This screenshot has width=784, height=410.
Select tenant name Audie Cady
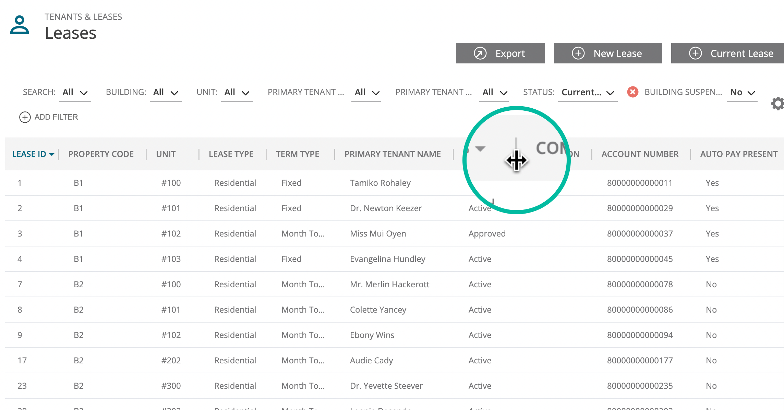[371, 361]
